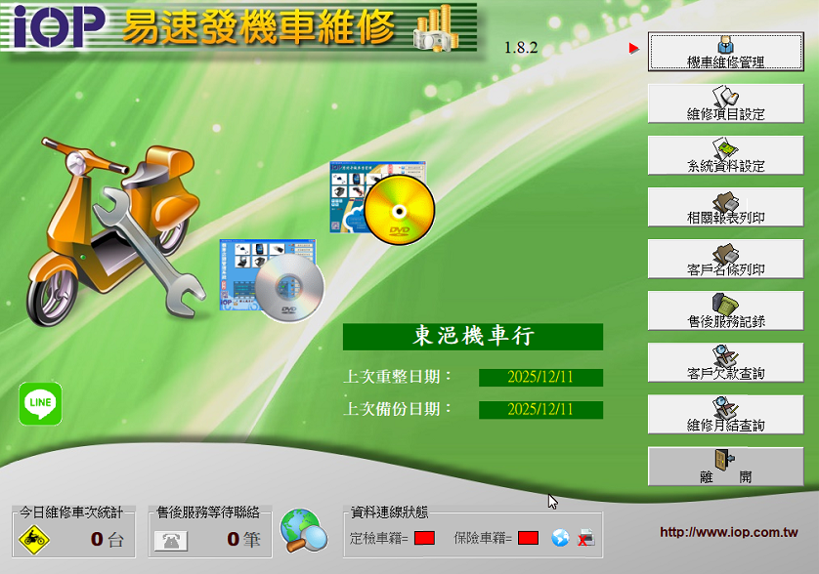Click the yellow motorcycle sign icon
Screen dimensions: 819x574
pos(32,539)
